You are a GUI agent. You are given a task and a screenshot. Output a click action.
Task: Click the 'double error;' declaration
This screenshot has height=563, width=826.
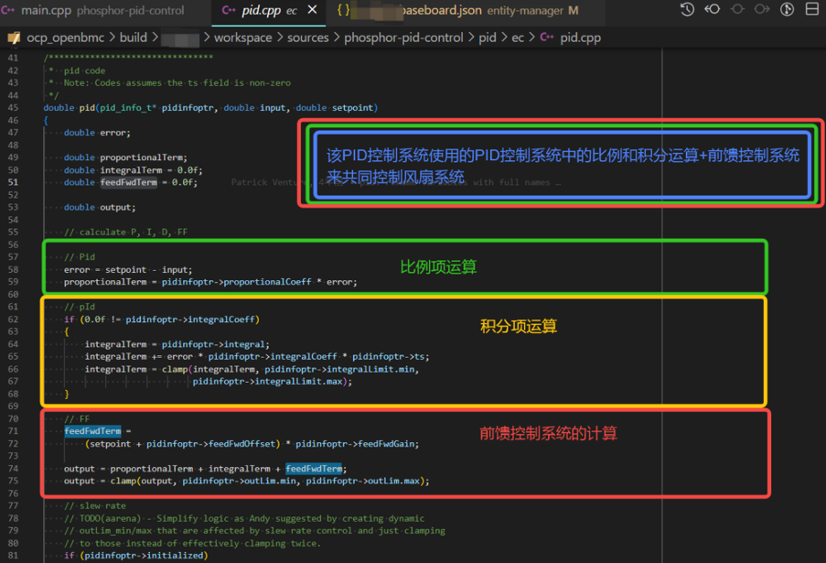pyautogui.click(x=97, y=133)
